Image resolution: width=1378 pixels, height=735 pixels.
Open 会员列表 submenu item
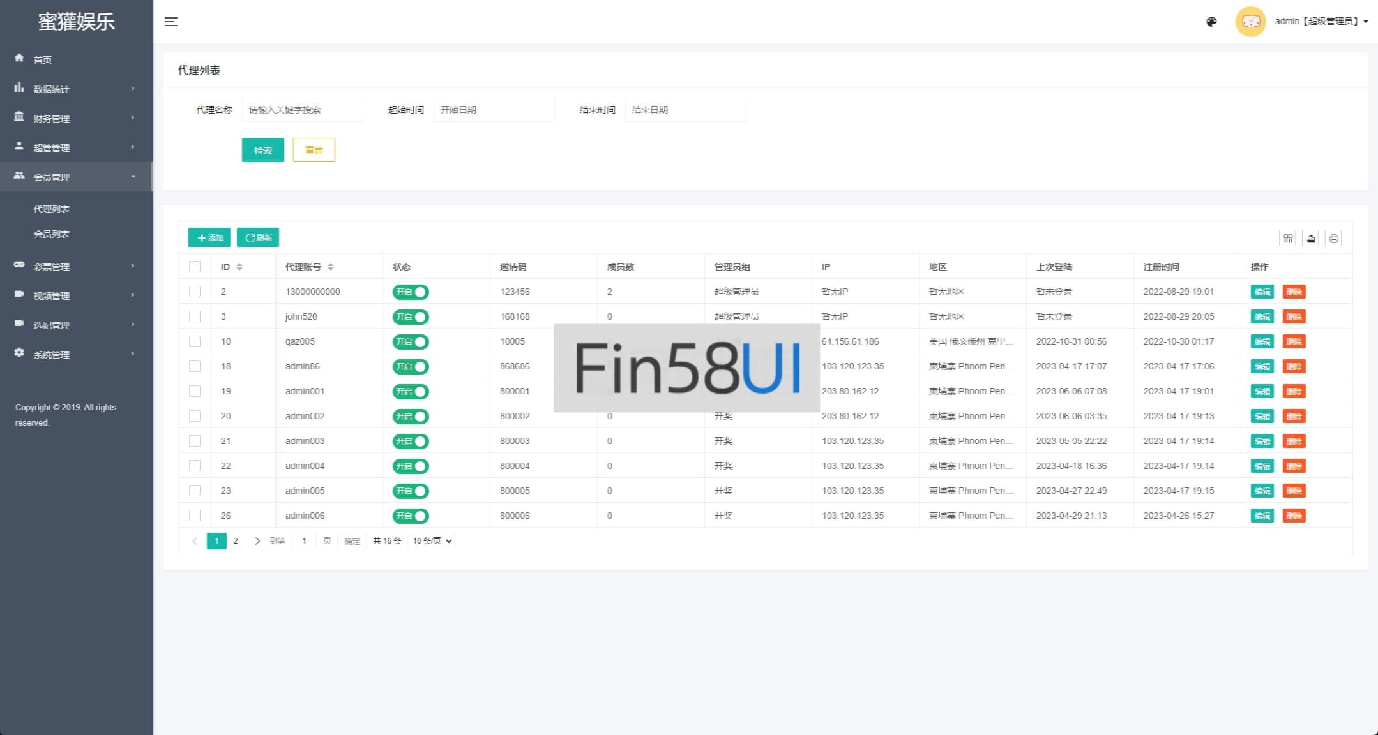pyautogui.click(x=52, y=234)
